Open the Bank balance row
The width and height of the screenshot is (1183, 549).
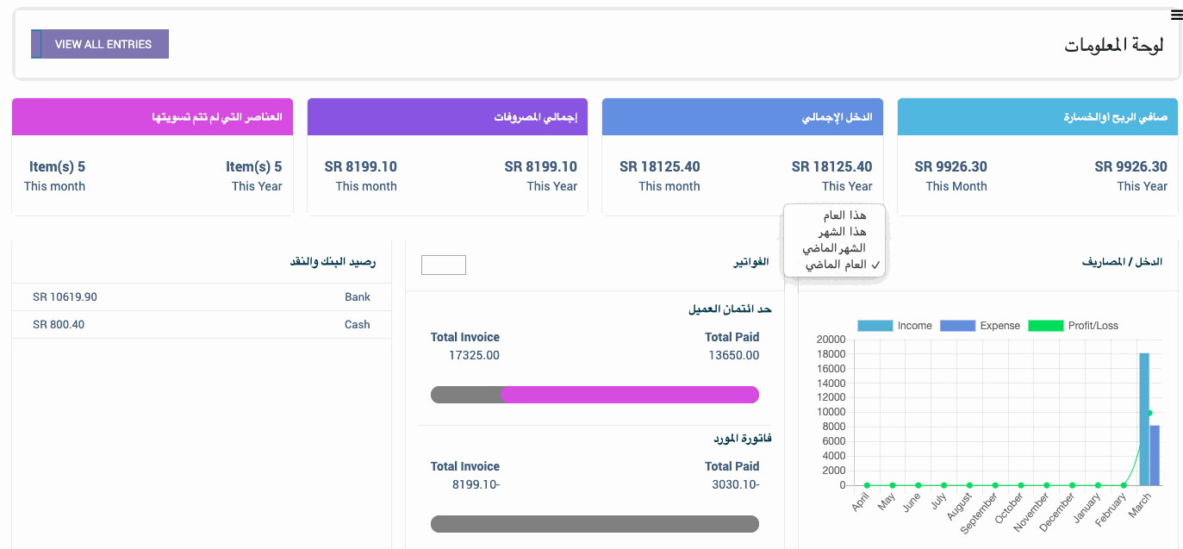(x=202, y=297)
